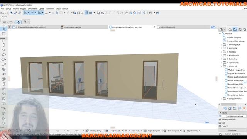Select the Lamp tool in the toolbox

[4, 123]
